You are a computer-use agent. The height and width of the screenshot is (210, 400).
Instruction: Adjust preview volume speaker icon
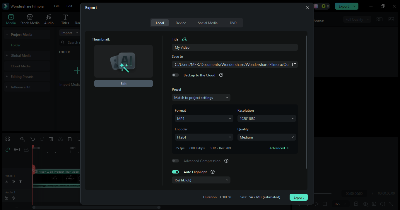point(383,204)
